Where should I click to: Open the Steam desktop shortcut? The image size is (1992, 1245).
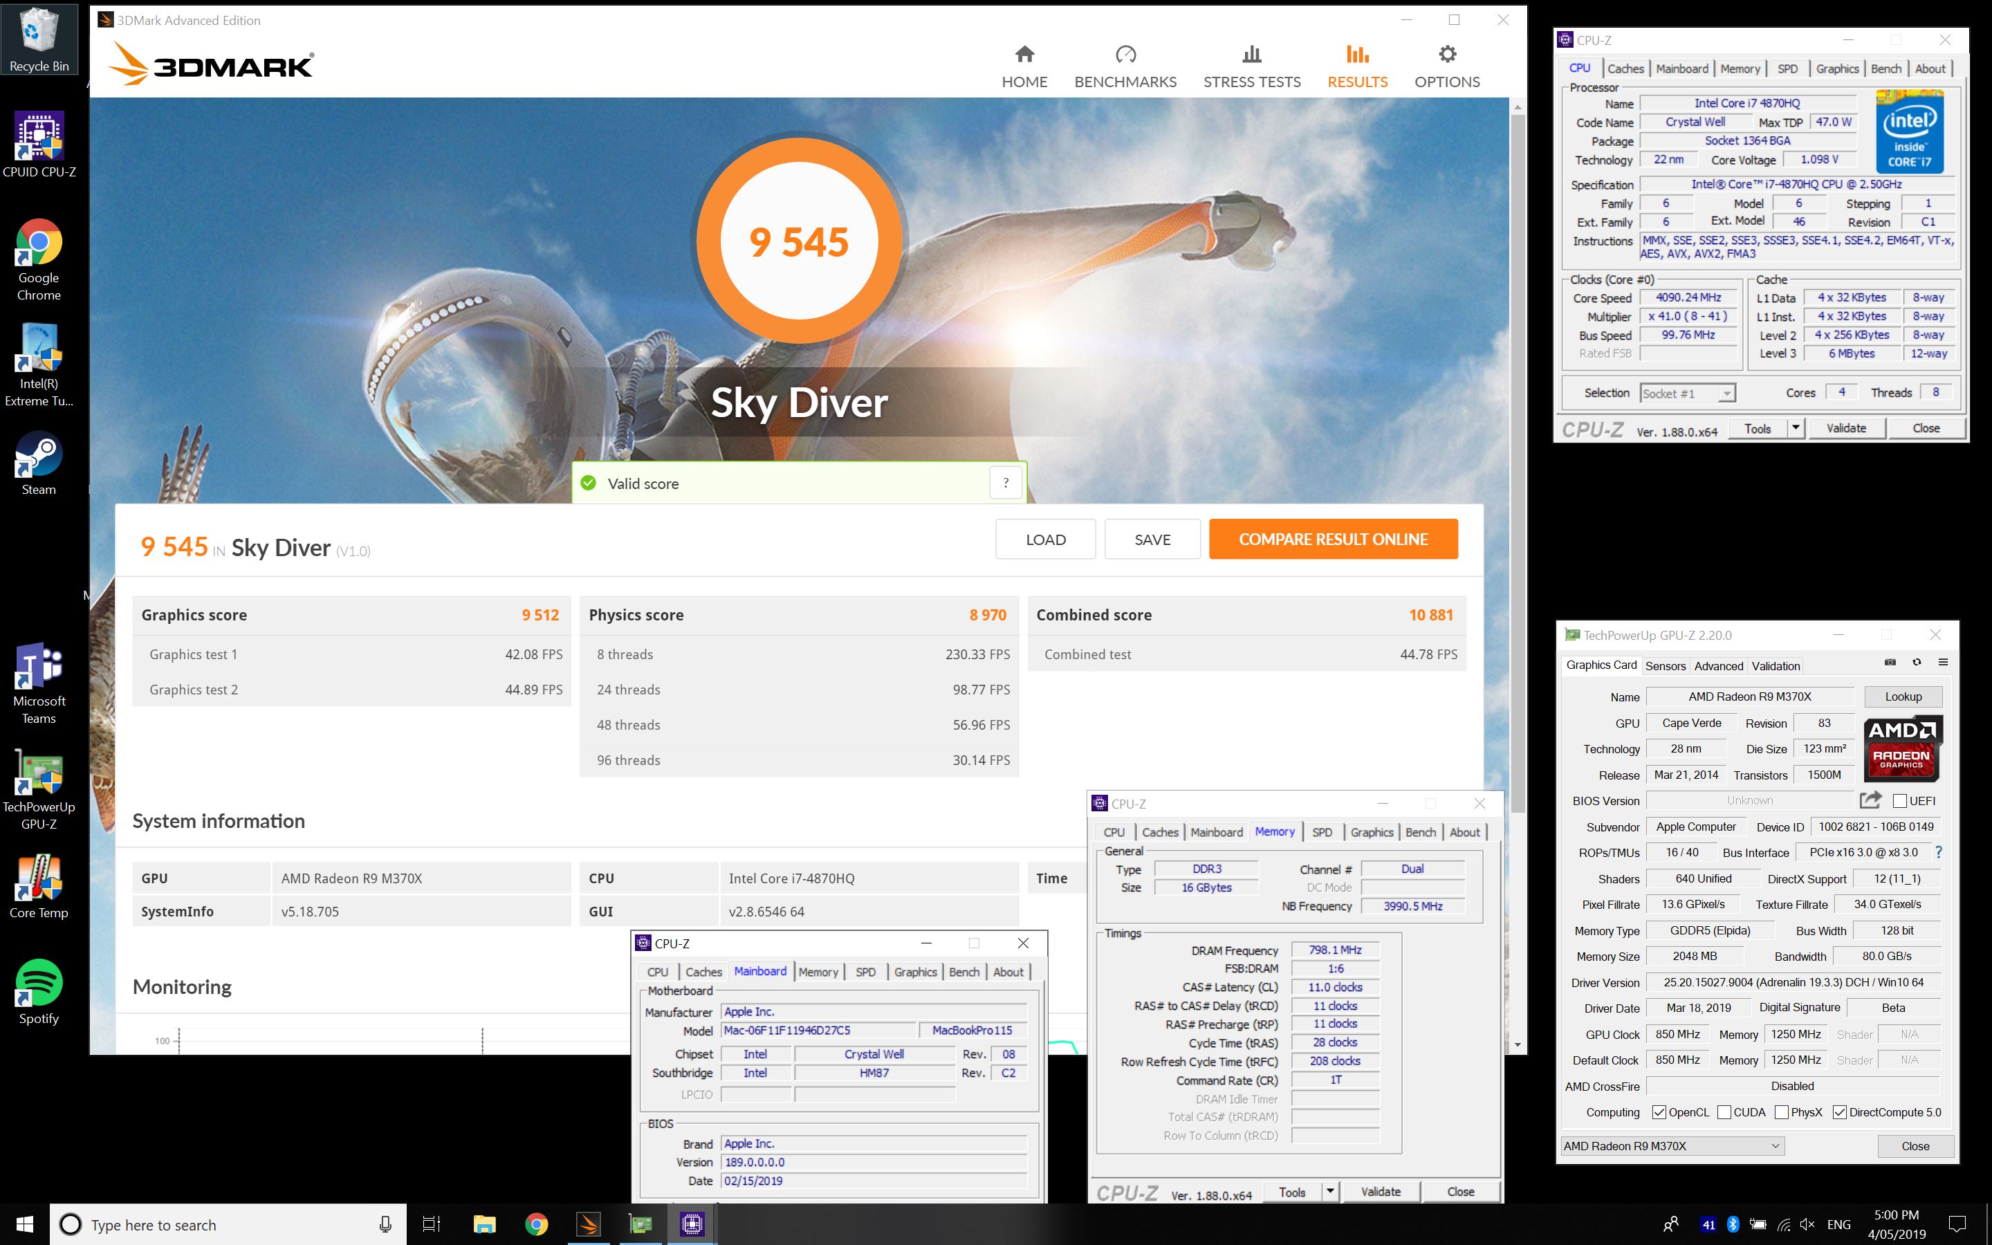click(x=39, y=463)
